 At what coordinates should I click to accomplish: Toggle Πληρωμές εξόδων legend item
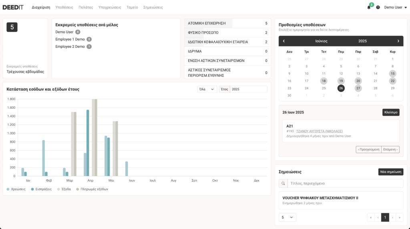pyautogui.click(x=92, y=189)
